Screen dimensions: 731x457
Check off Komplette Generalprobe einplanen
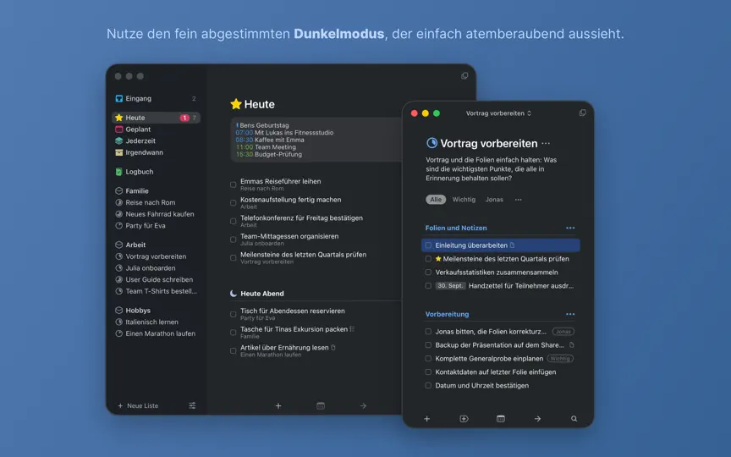coord(428,359)
